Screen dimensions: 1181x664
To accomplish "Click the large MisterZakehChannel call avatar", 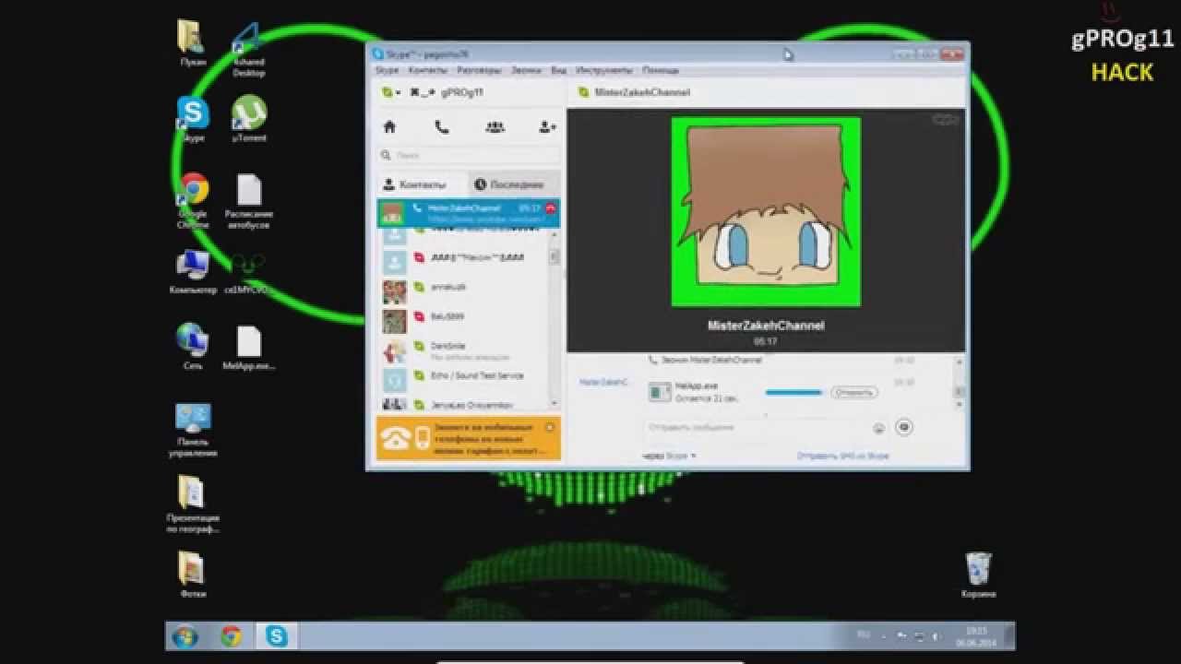I will pyautogui.click(x=766, y=212).
